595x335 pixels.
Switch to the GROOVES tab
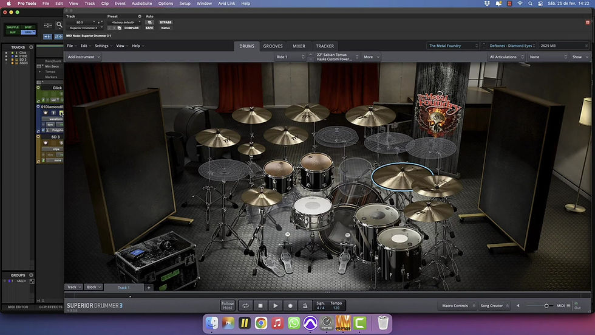tap(273, 46)
